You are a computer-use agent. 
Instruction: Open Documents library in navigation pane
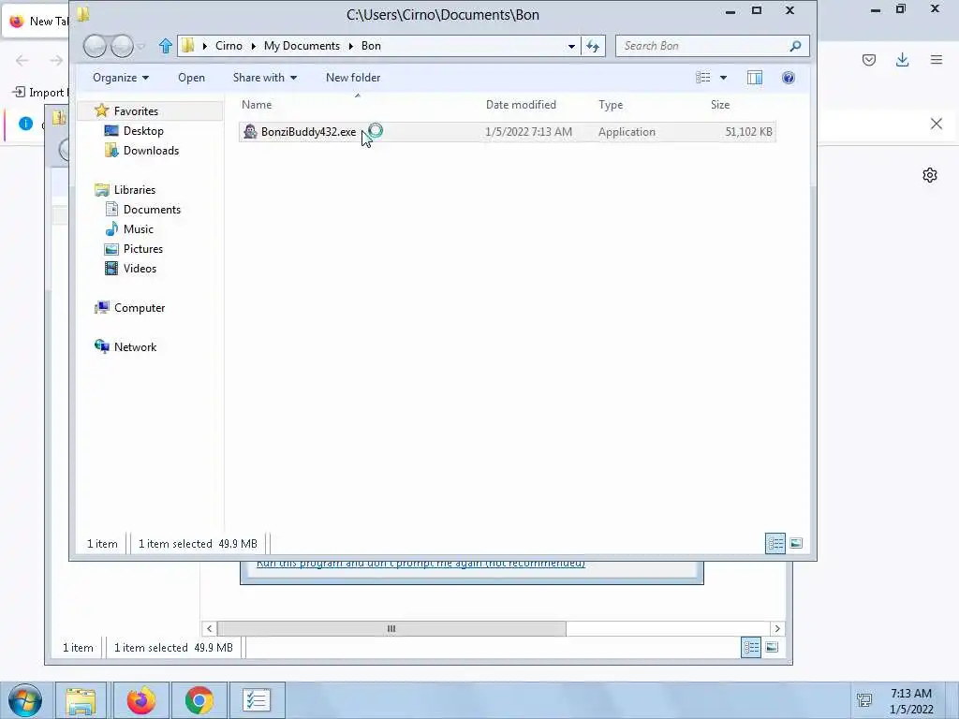coord(152,209)
